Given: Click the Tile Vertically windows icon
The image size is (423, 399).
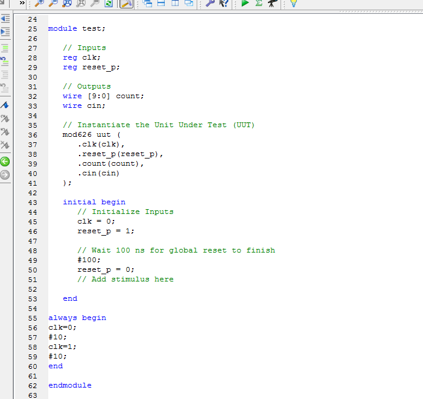Looking at the screenshot, I should [x=175, y=3].
